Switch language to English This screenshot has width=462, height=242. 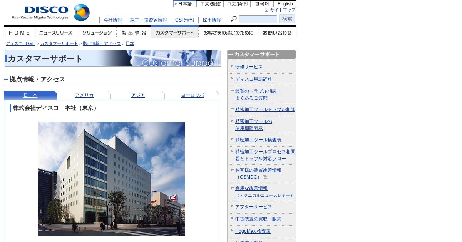pyautogui.click(x=285, y=3)
